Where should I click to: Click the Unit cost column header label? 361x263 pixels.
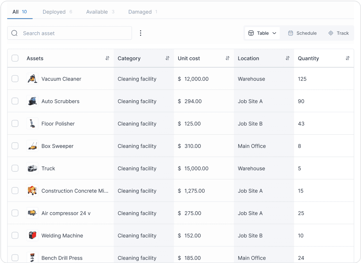[x=189, y=58]
